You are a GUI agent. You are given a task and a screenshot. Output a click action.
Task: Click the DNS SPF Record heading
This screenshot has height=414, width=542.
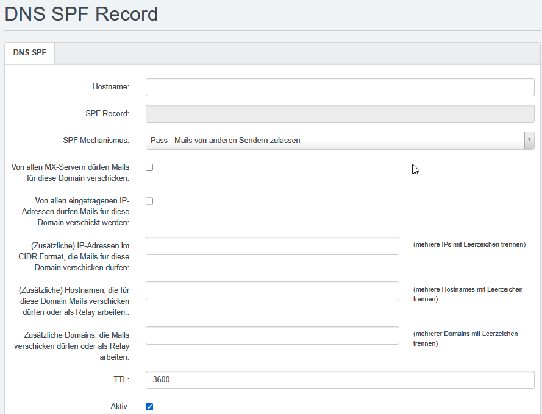[81, 14]
